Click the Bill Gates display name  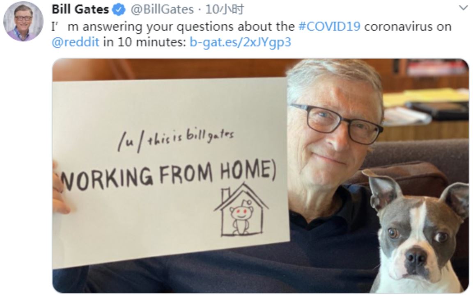click(x=80, y=9)
